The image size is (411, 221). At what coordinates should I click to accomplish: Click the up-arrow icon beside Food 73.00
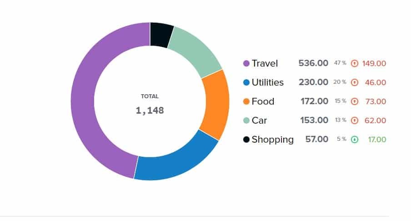(x=355, y=101)
